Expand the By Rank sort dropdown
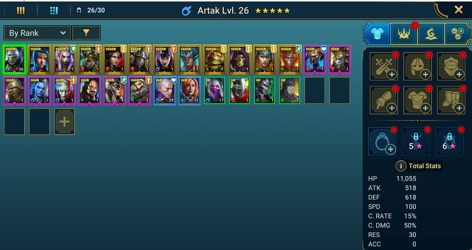 37,33
